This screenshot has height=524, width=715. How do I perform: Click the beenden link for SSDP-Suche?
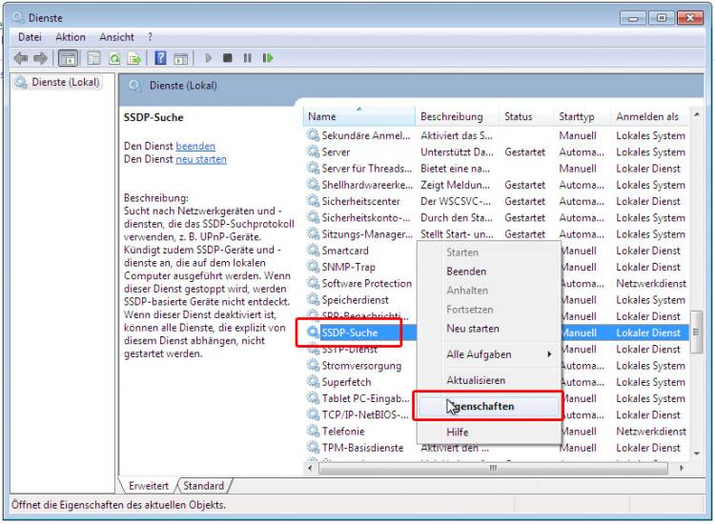pyautogui.click(x=195, y=146)
